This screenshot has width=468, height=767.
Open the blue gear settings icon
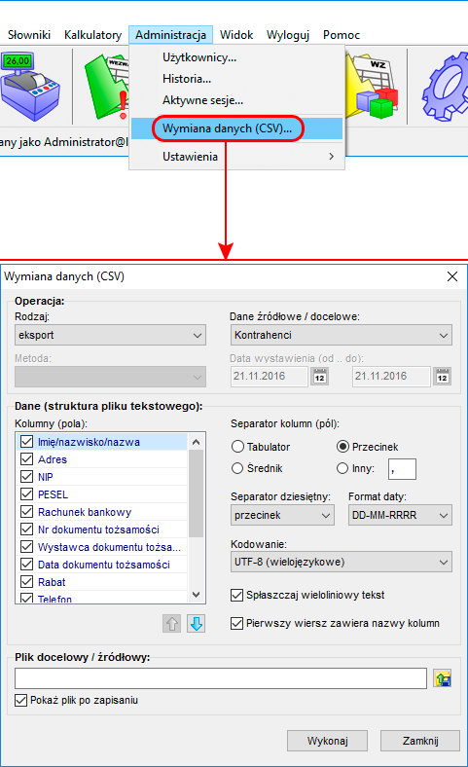[x=446, y=87]
